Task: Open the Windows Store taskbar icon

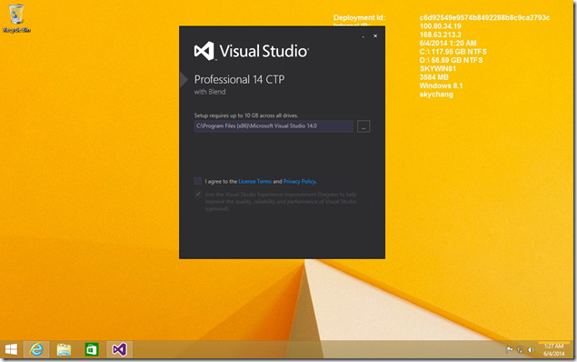Action: coord(91,349)
